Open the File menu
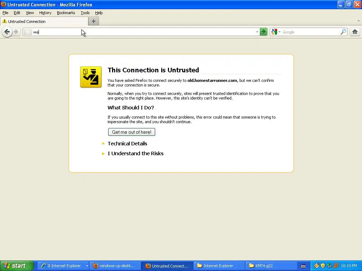Screen dimensions: 362x271 tap(5, 13)
